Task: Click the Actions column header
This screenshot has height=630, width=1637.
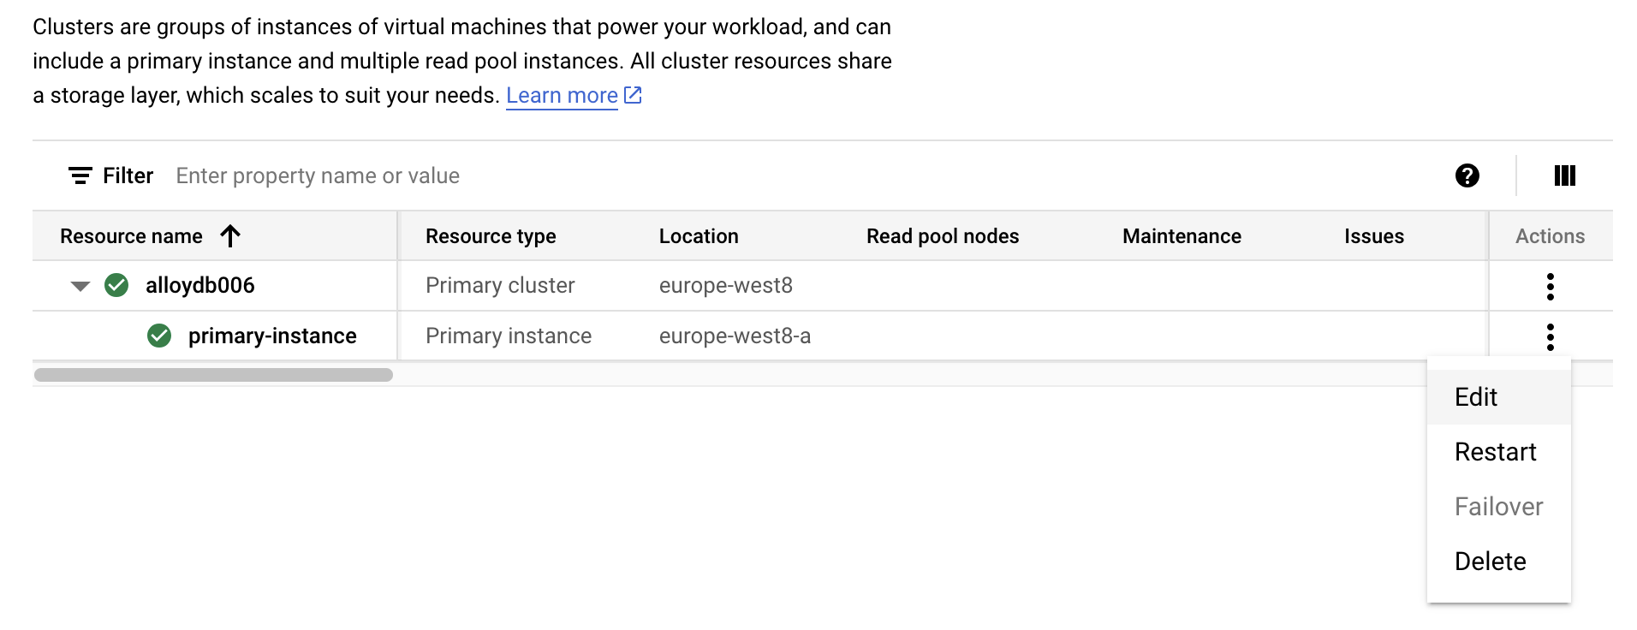Action: pyautogui.click(x=1550, y=236)
